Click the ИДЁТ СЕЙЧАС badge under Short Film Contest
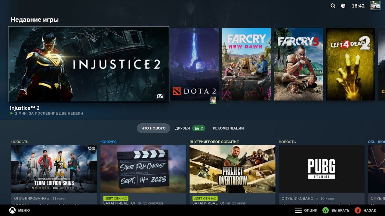The width and height of the screenshot is (385, 216). [x=116, y=199]
